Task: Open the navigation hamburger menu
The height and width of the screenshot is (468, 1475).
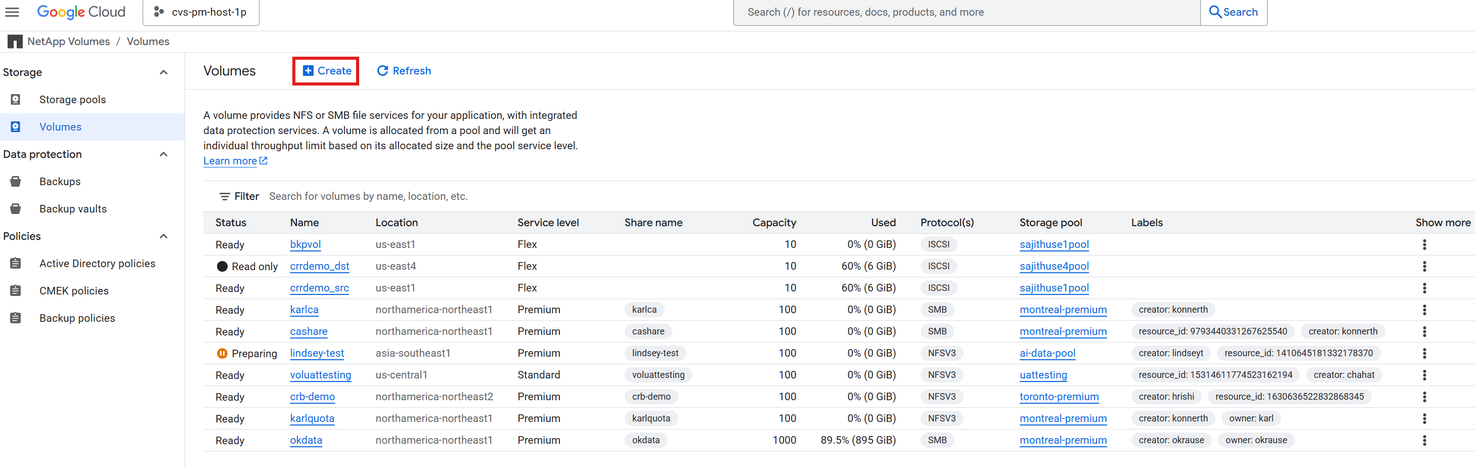Action: coord(12,12)
